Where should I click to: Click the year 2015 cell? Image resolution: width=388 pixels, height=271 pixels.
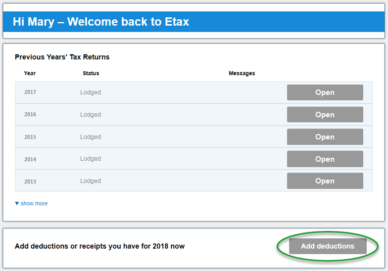point(30,137)
